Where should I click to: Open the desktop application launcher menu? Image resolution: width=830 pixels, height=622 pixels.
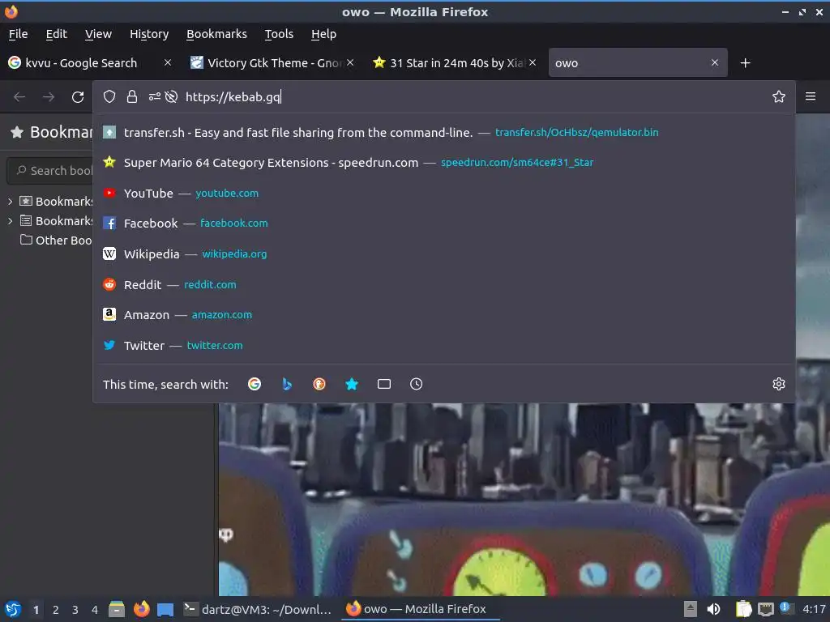point(13,609)
